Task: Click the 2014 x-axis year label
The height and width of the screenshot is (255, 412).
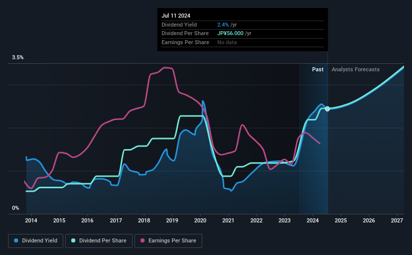Action: coord(31,220)
